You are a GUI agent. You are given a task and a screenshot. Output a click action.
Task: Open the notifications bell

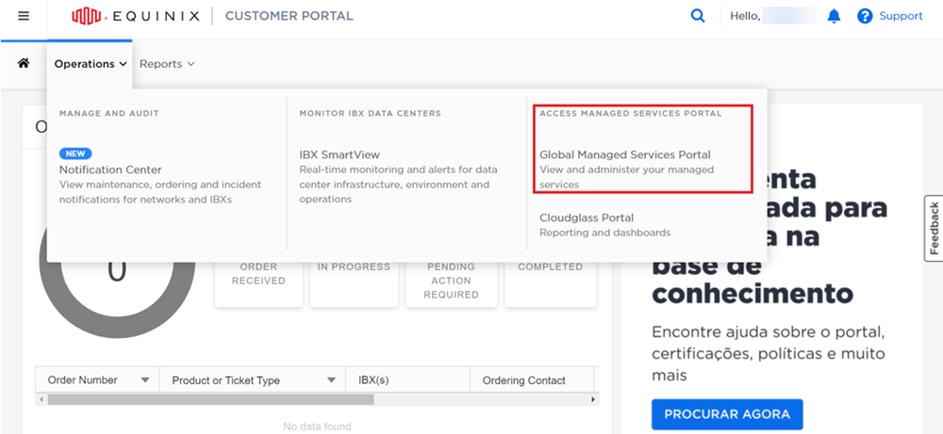pyautogui.click(x=834, y=16)
